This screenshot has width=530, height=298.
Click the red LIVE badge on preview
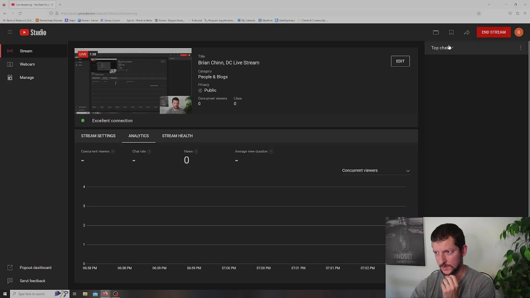pos(83,54)
